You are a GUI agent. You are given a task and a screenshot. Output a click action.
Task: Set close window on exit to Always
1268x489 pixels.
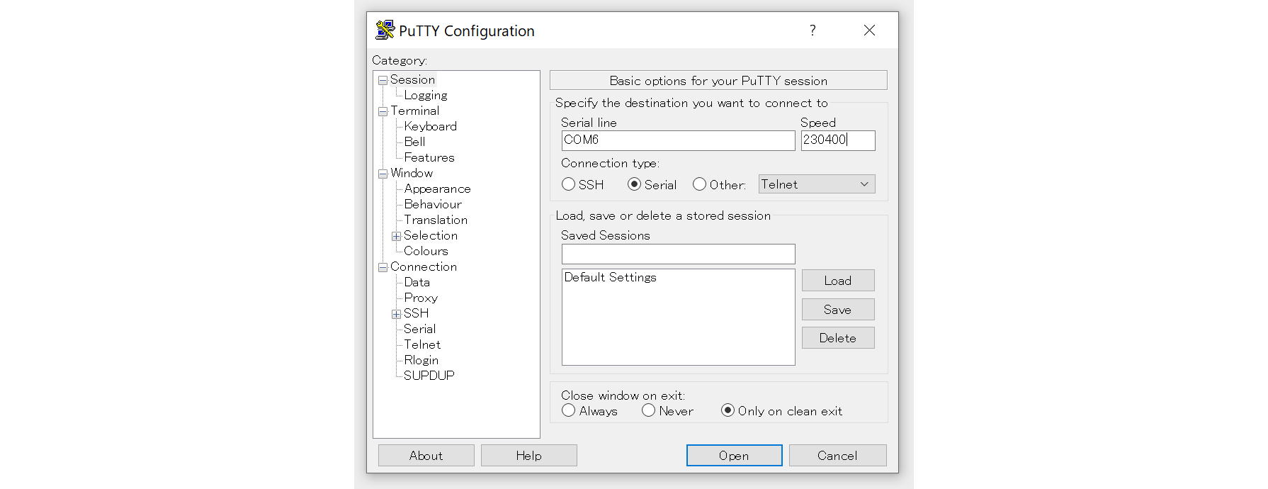(x=568, y=410)
